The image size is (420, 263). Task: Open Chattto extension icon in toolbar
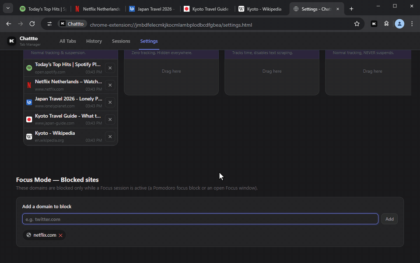point(374,24)
